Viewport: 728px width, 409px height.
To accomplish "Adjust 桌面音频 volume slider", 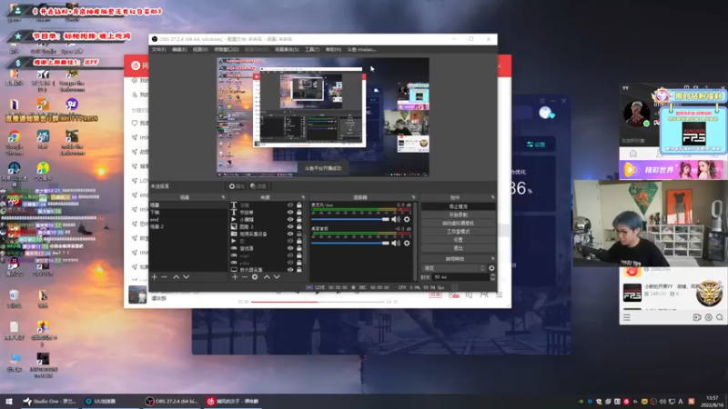I will [x=350, y=243].
